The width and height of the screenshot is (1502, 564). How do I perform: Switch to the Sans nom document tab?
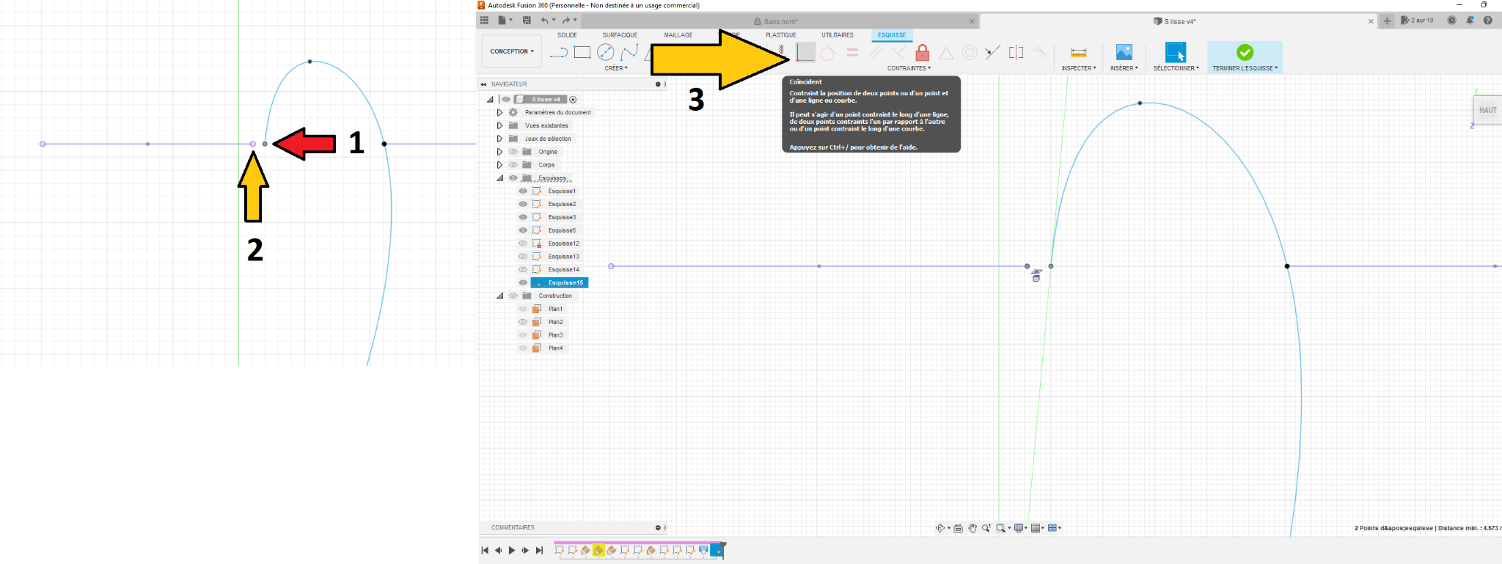coord(781,21)
